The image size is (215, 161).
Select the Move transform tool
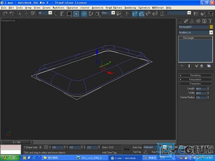point(83,14)
